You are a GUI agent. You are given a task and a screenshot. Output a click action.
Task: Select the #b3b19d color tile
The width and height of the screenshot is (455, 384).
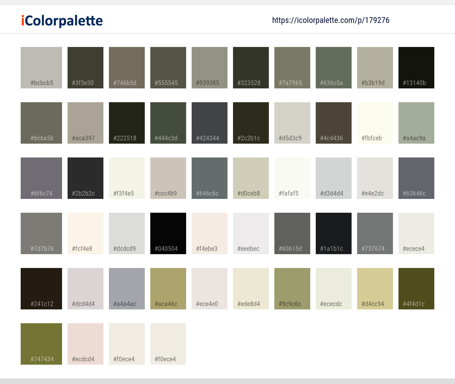tap(375, 68)
